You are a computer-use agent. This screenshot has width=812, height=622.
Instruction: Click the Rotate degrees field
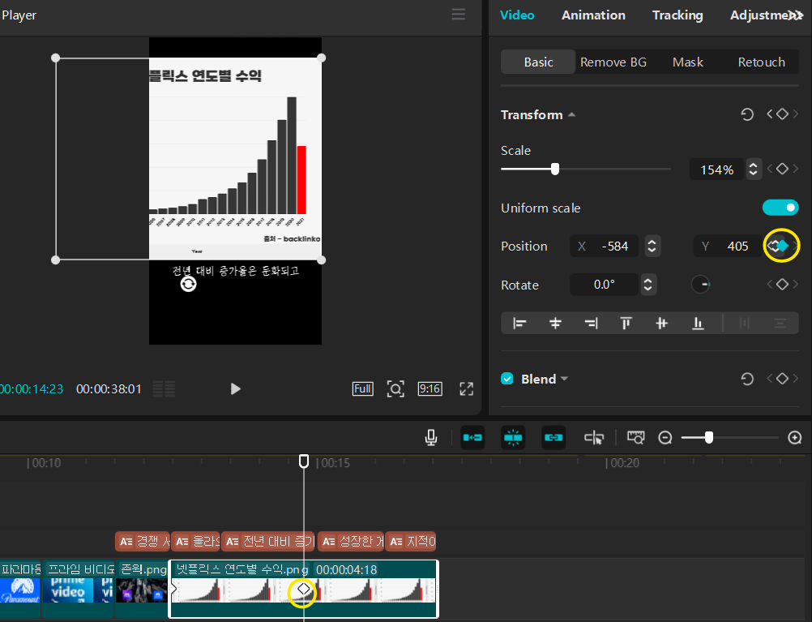604,285
